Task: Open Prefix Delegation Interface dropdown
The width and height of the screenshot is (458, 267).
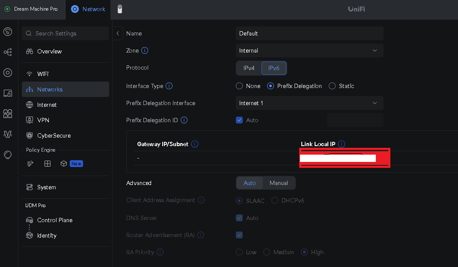Action: pyautogui.click(x=309, y=103)
